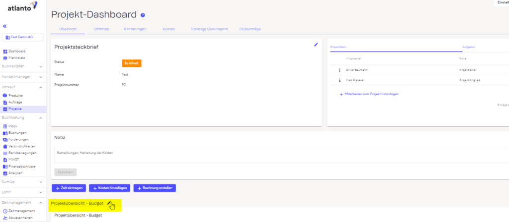The width and height of the screenshot is (509, 222).
Task: Expand the Businessplan section
Action: [x=40, y=66]
